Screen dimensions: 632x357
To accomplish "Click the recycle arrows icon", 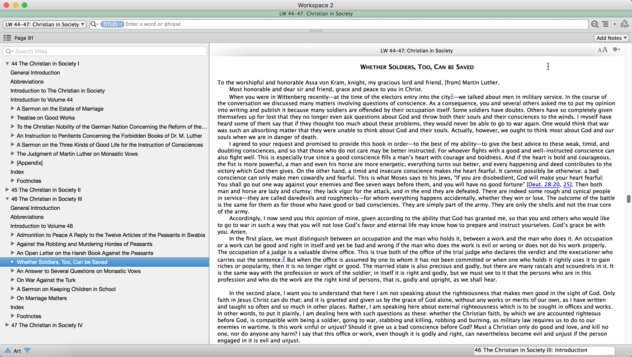I will point(625,24).
